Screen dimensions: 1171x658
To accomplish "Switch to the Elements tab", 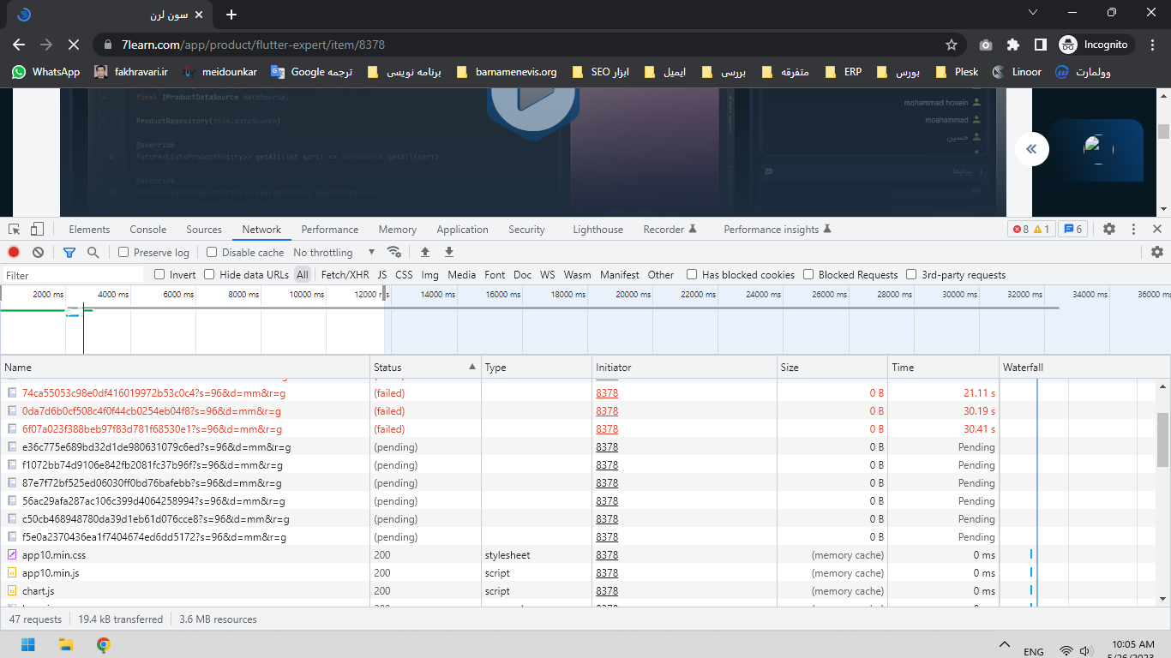I will click(x=90, y=229).
